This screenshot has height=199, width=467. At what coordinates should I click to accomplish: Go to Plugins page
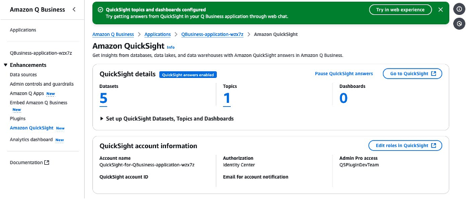[18, 118]
